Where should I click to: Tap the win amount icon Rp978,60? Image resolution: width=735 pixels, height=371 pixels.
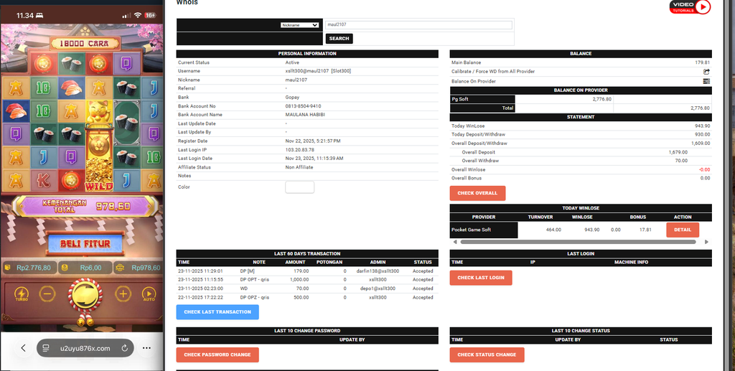[120, 268]
